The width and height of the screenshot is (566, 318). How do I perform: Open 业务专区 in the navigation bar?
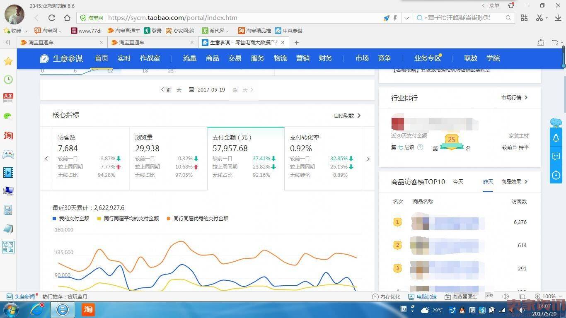click(428, 58)
